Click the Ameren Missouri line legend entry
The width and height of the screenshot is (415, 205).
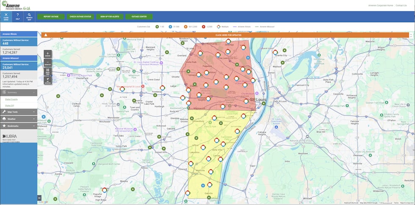pos(265,27)
